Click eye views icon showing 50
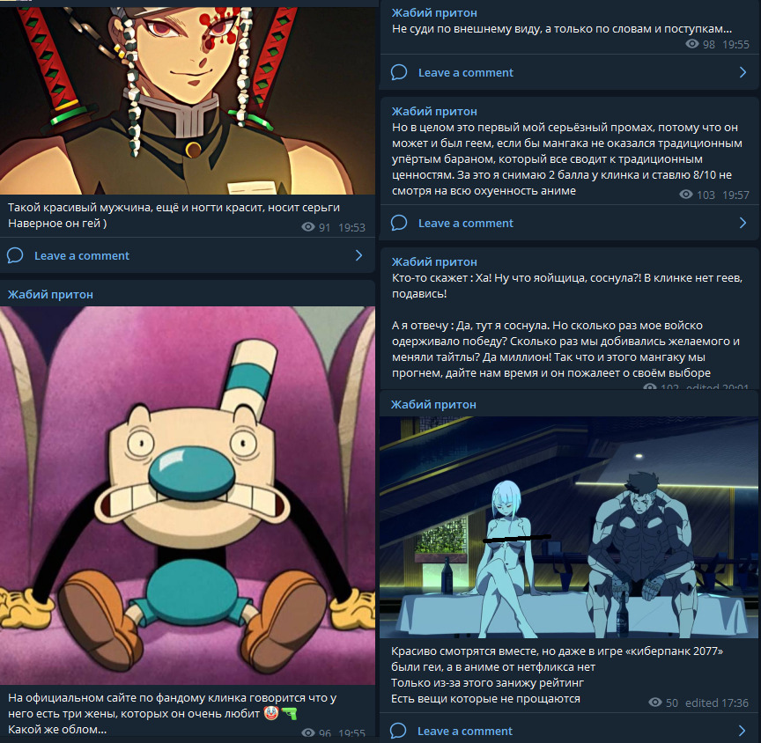This screenshot has height=743, width=761. point(655,702)
